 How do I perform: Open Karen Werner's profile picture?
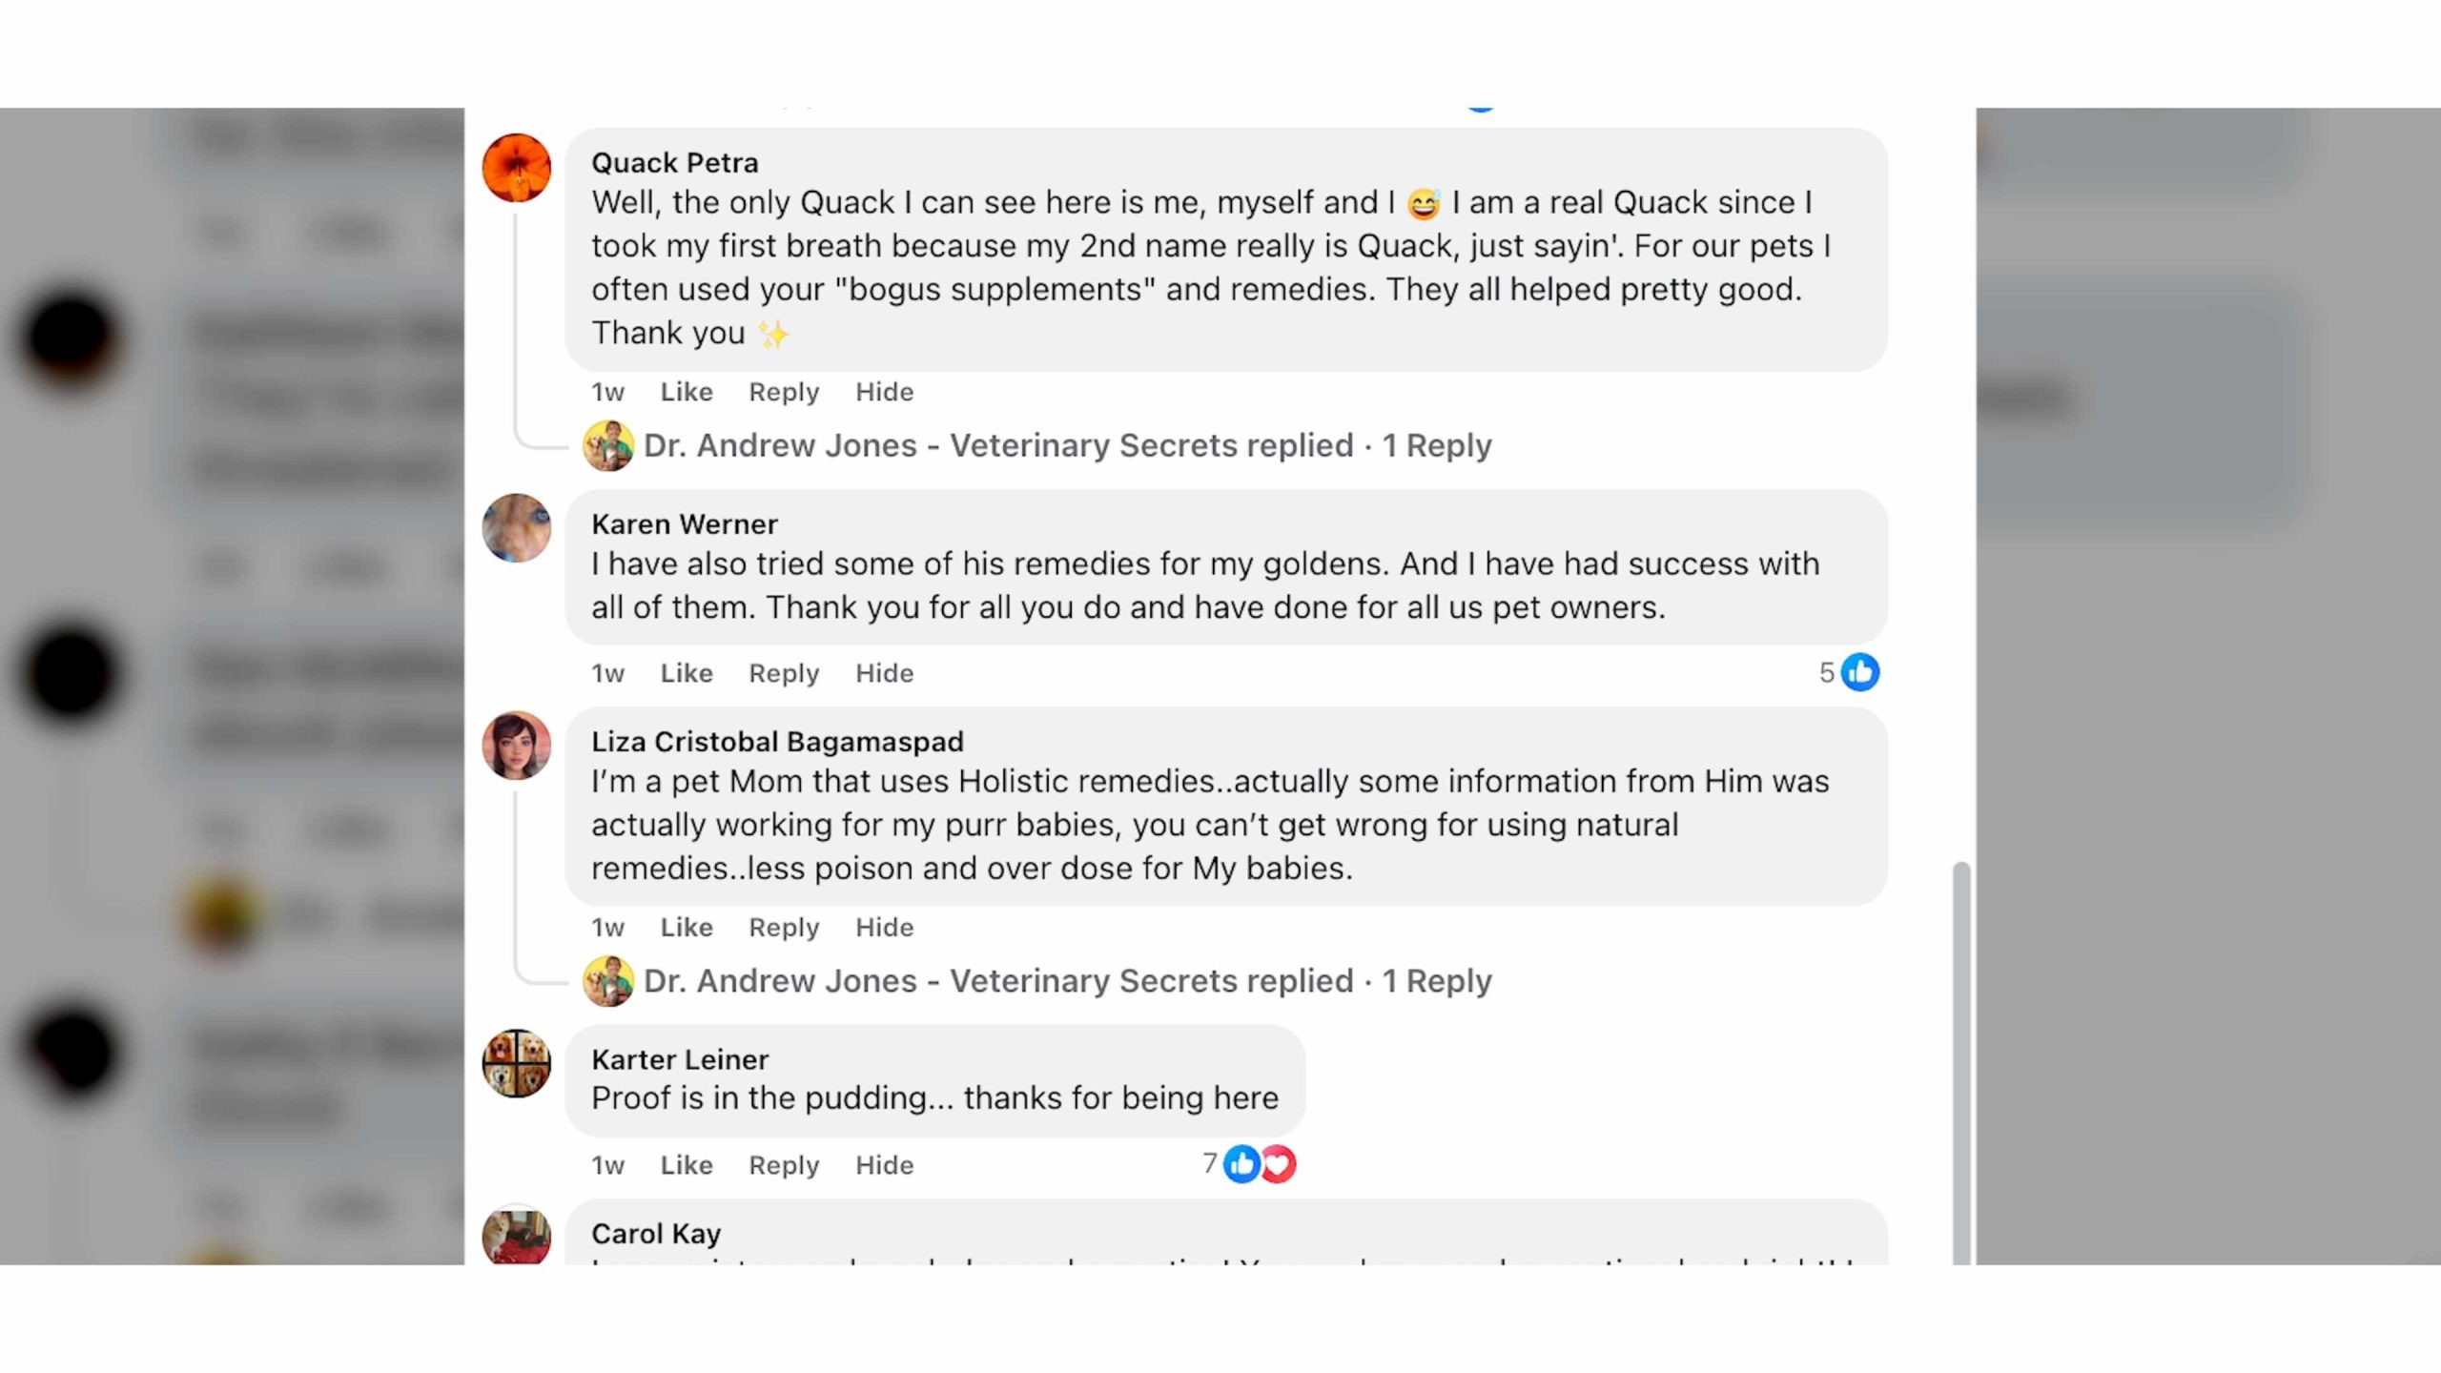point(516,527)
